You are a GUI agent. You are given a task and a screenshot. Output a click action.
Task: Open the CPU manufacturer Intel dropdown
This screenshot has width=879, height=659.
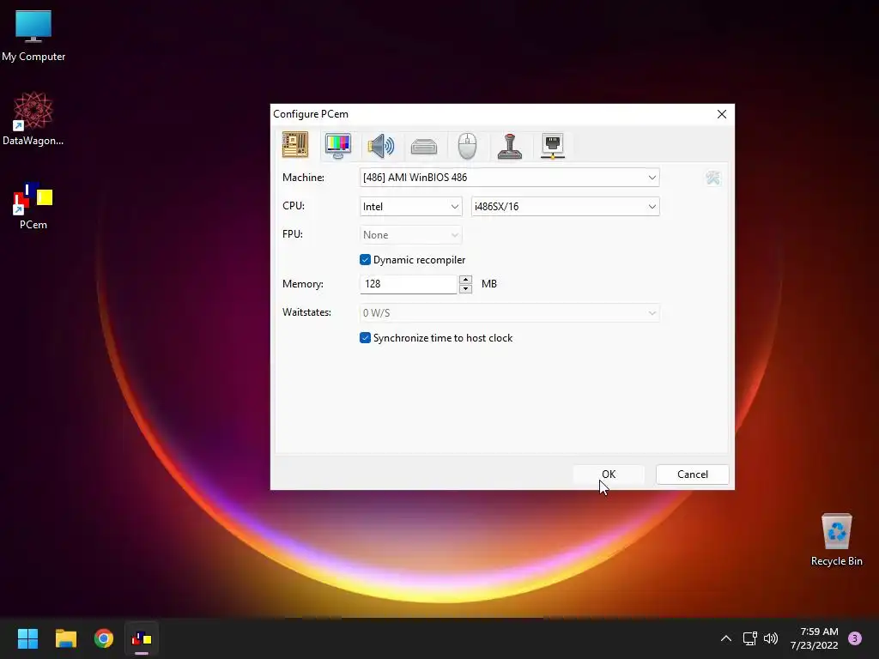tap(411, 207)
